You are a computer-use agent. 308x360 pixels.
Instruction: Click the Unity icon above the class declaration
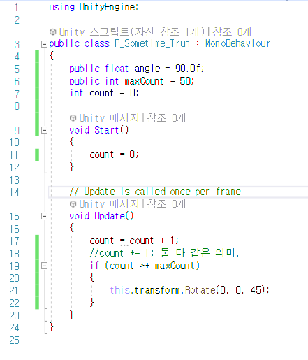[x=53, y=32]
